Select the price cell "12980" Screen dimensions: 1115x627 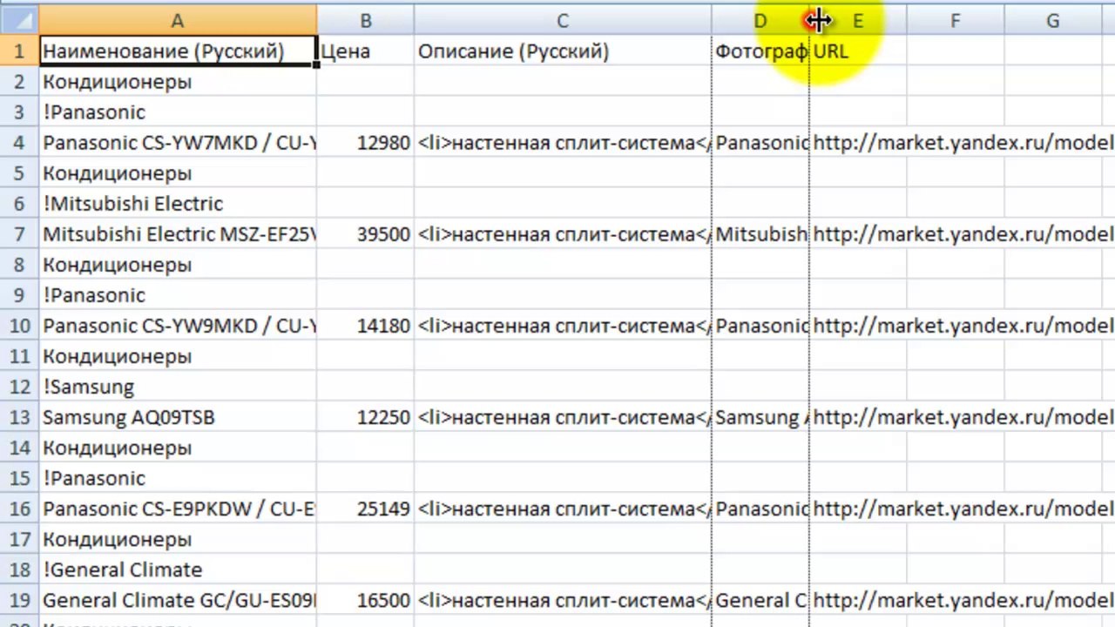coord(366,143)
